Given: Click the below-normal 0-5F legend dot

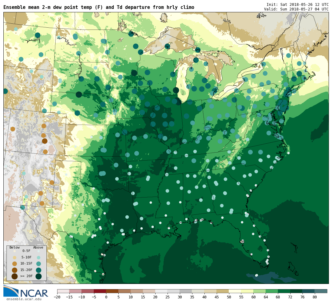Looking at the screenshot, I should [15, 251].
